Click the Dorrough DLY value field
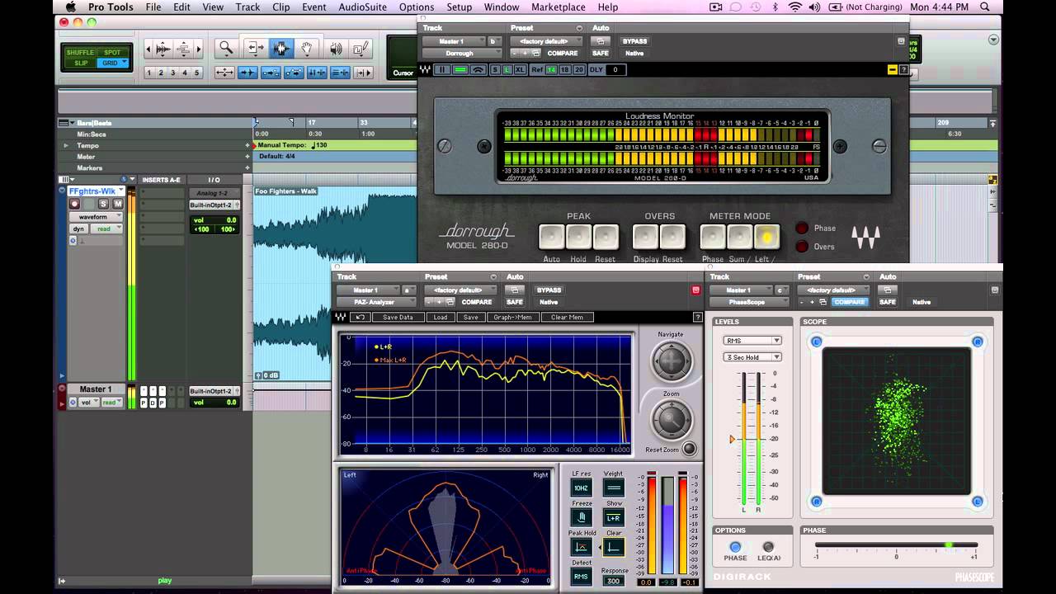The width and height of the screenshot is (1056, 594). click(615, 70)
